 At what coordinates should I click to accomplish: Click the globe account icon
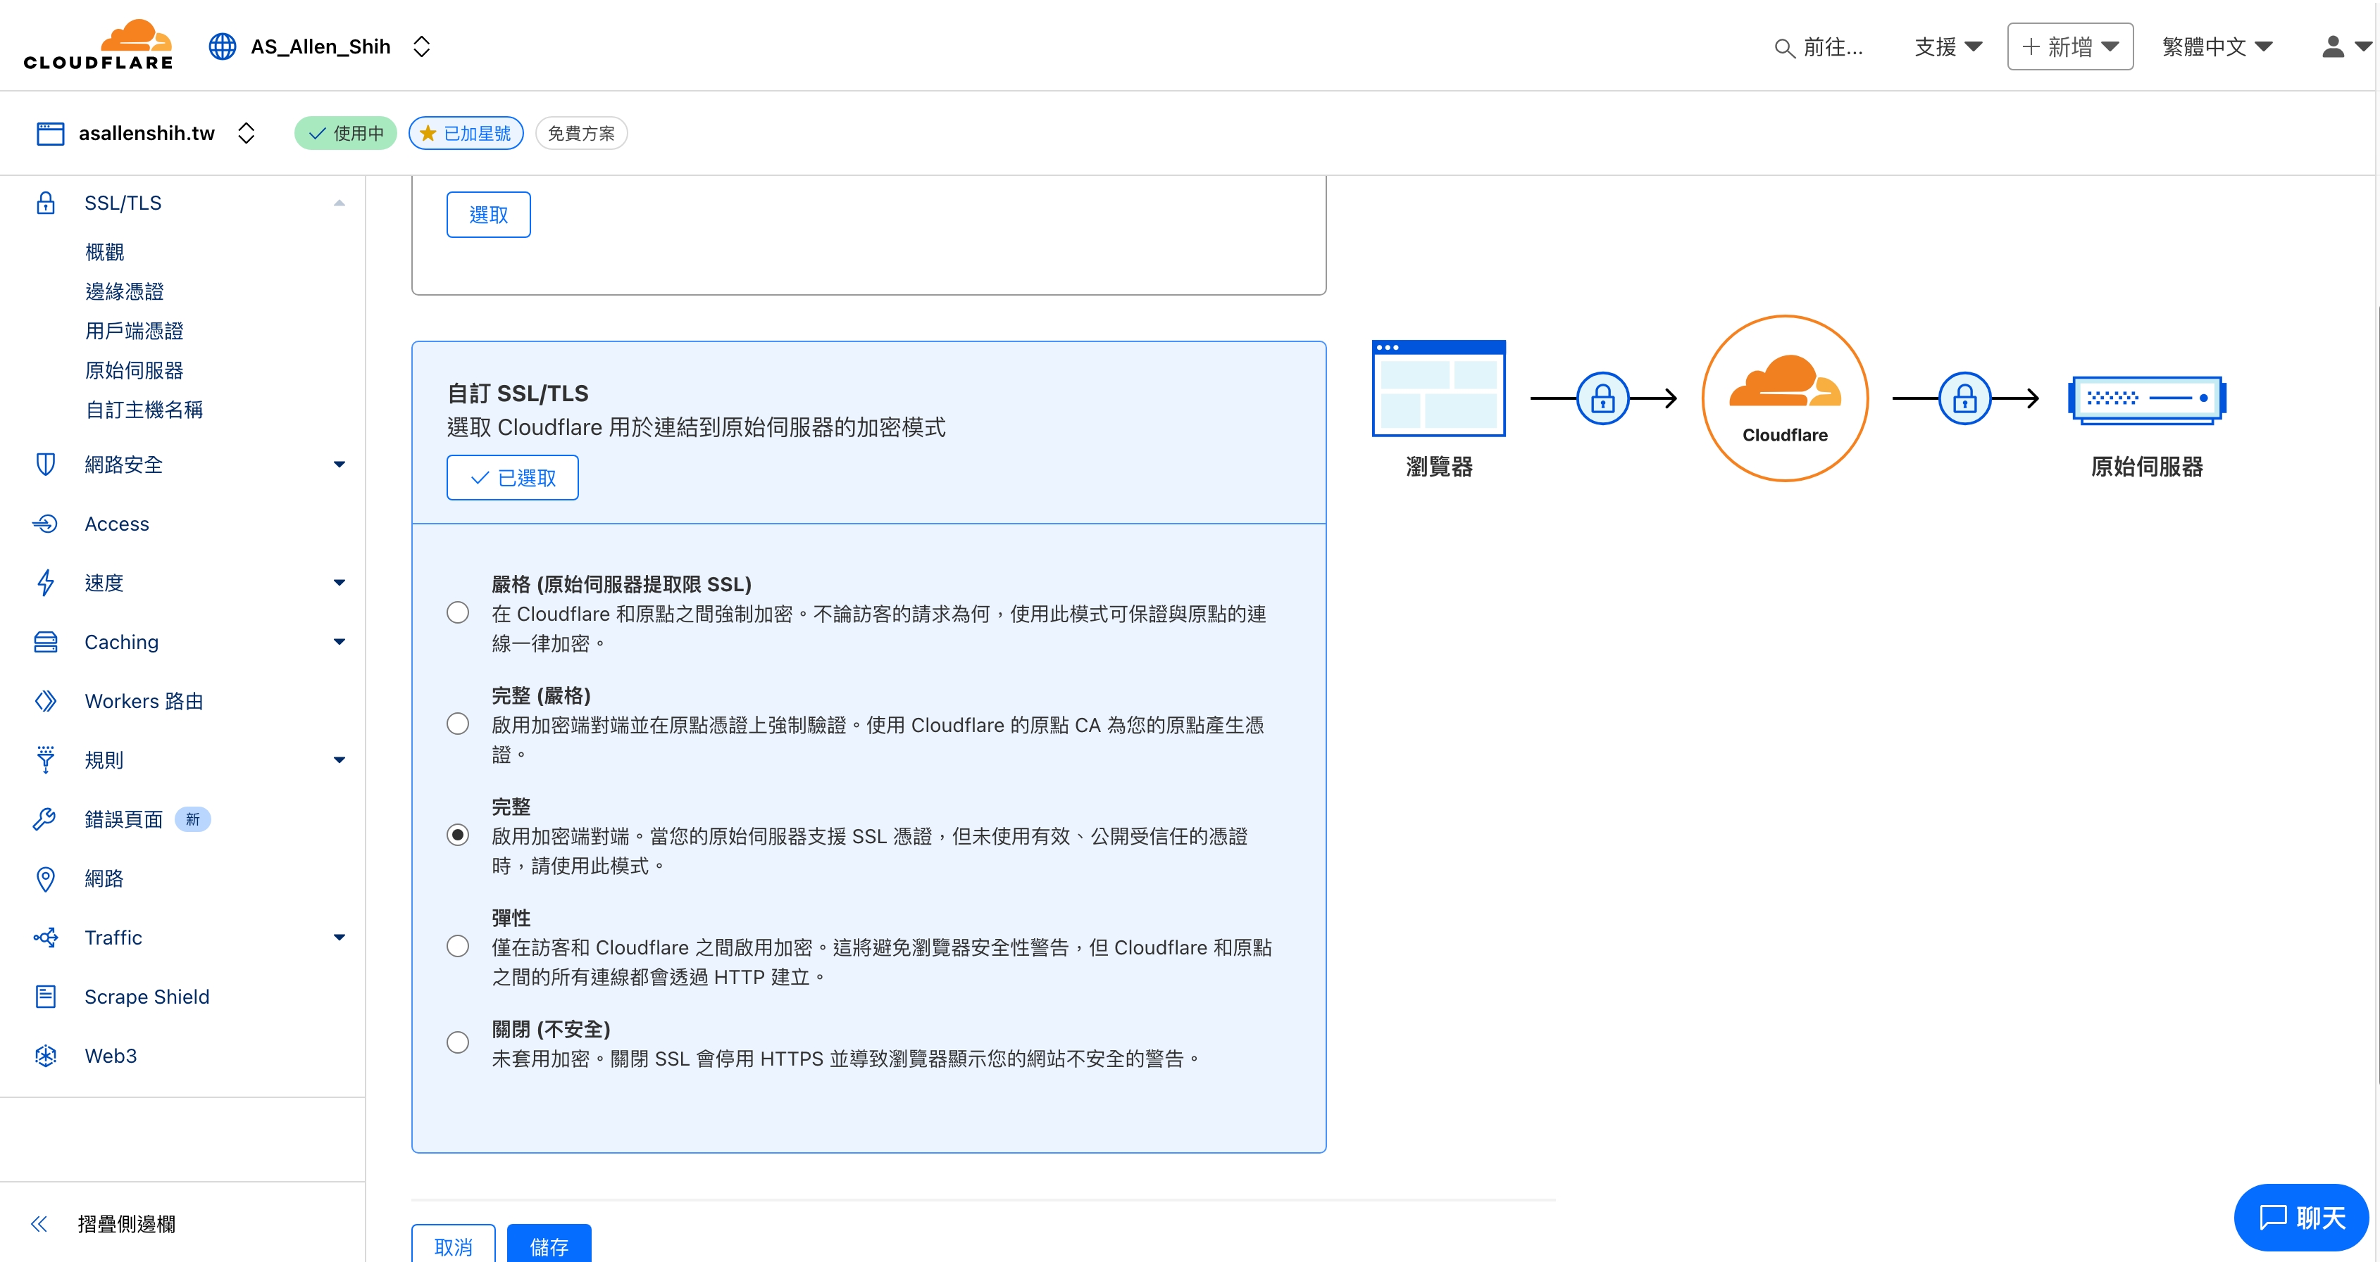click(222, 46)
